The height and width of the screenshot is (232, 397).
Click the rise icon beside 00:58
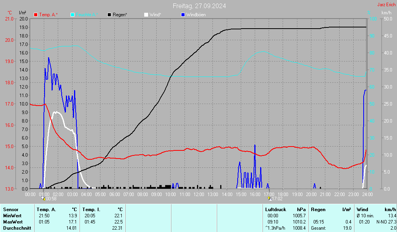coord(43,198)
